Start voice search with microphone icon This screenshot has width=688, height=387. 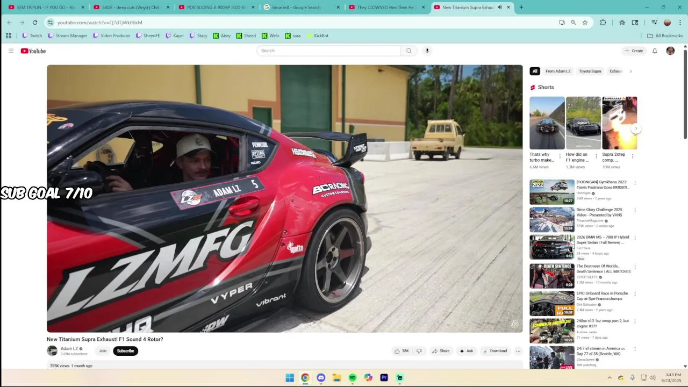pos(427,51)
